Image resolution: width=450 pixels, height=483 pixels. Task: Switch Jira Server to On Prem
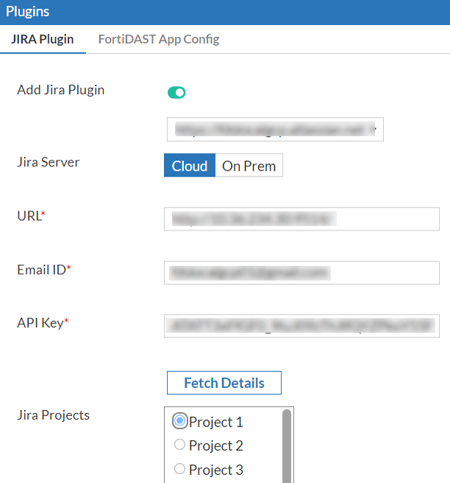(x=249, y=166)
